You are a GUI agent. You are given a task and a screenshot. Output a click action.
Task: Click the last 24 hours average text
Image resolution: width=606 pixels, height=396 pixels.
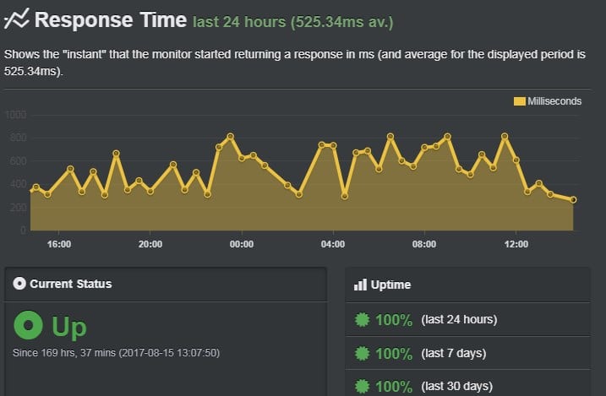click(x=293, y=22)
